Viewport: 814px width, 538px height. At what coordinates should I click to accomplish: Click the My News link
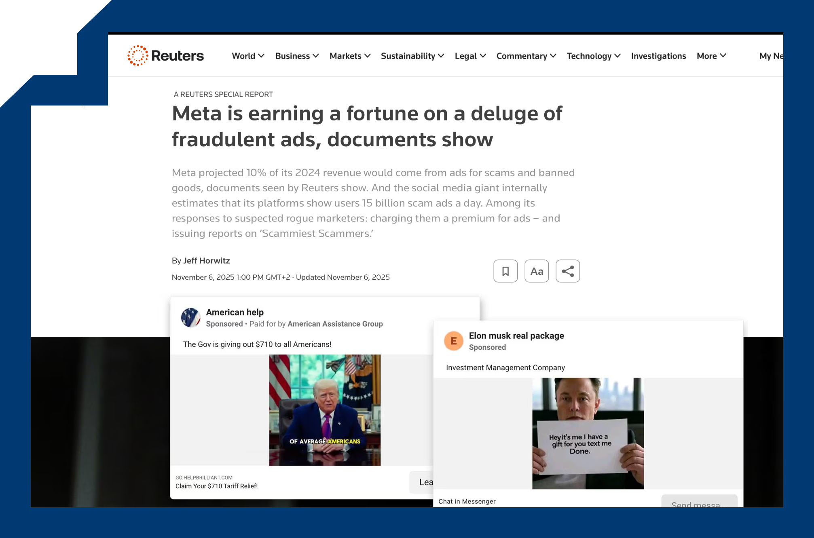pos(770,56)
